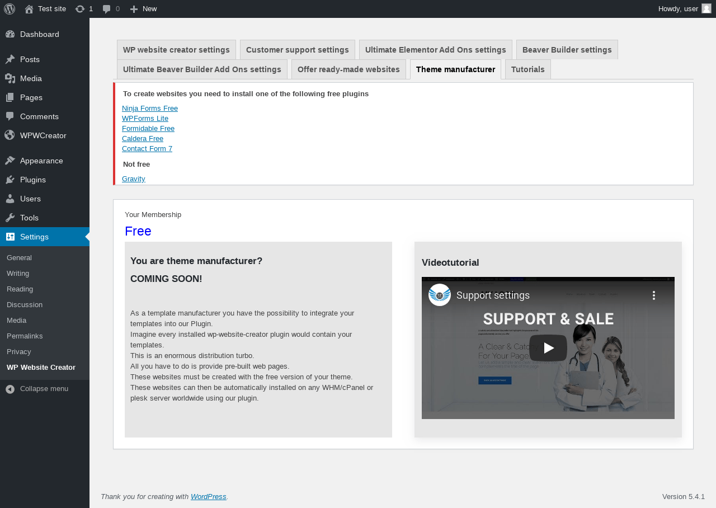Click the Comments speech bubble sidebar icon
This screenshot has height=508, width=716.
pyautogui.click(x=10, y=116)
